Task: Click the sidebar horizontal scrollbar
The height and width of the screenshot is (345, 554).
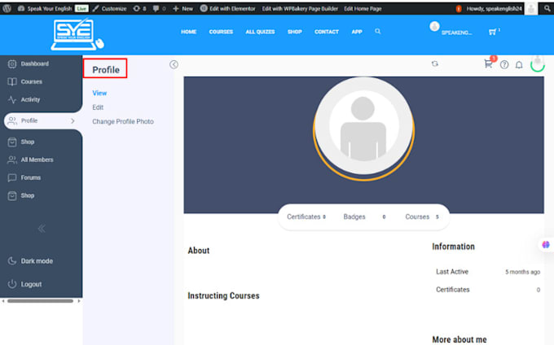Action: (40, 301)
